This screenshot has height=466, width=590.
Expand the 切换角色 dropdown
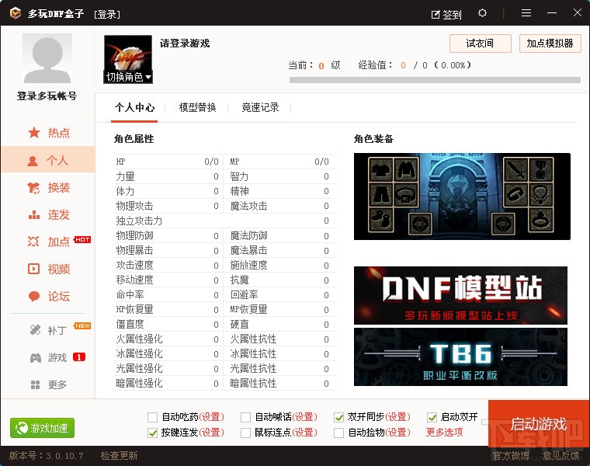click(128, 77)
